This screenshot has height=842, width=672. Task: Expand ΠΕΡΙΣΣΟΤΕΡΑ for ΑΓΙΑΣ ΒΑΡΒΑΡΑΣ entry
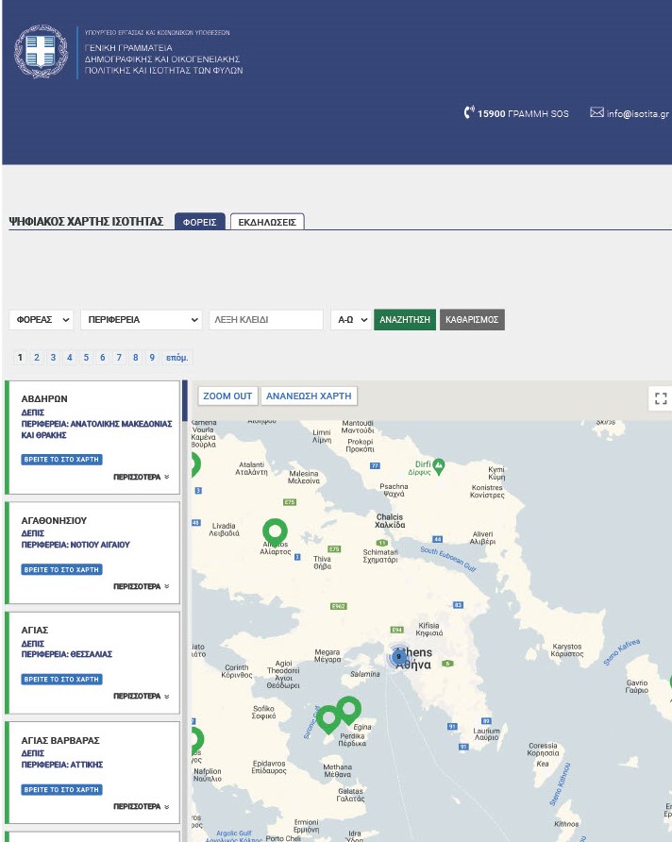142,807
